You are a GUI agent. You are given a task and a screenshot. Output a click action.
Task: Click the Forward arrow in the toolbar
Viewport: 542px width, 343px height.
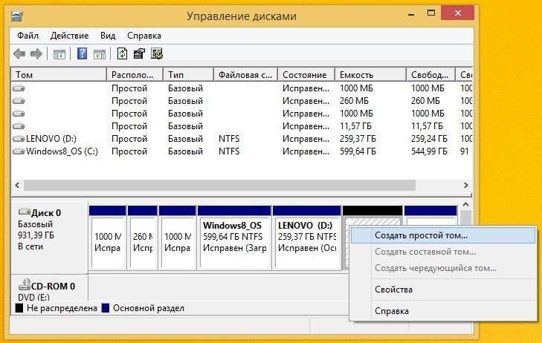coord(35,53)
